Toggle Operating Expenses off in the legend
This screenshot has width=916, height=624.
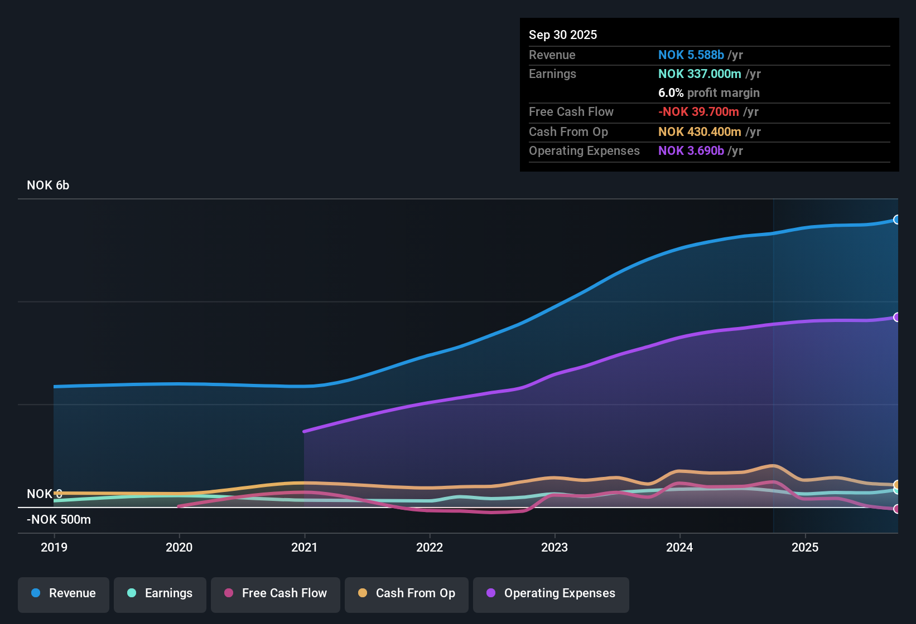[551, 593]
